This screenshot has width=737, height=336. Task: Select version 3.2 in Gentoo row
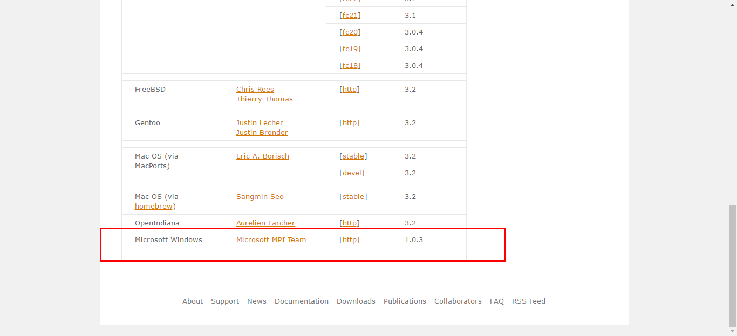[410, 122]
